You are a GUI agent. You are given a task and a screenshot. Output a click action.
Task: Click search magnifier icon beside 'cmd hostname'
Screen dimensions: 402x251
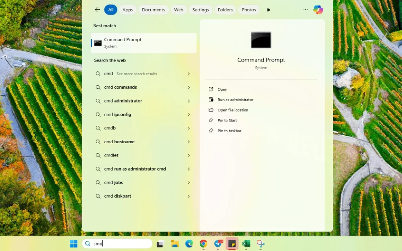(x=98, y=142)
